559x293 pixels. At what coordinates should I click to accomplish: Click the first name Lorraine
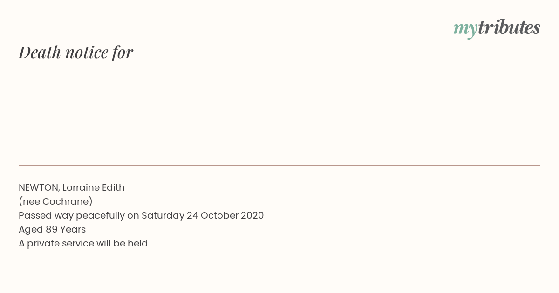pos(81,187)
